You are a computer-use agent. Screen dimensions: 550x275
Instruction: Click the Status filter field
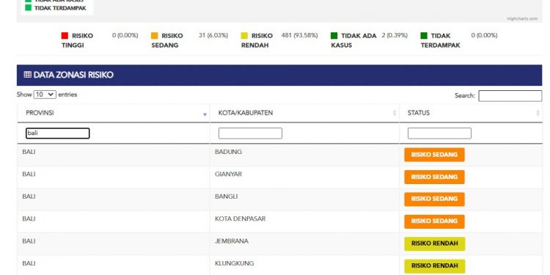(439, 133)
